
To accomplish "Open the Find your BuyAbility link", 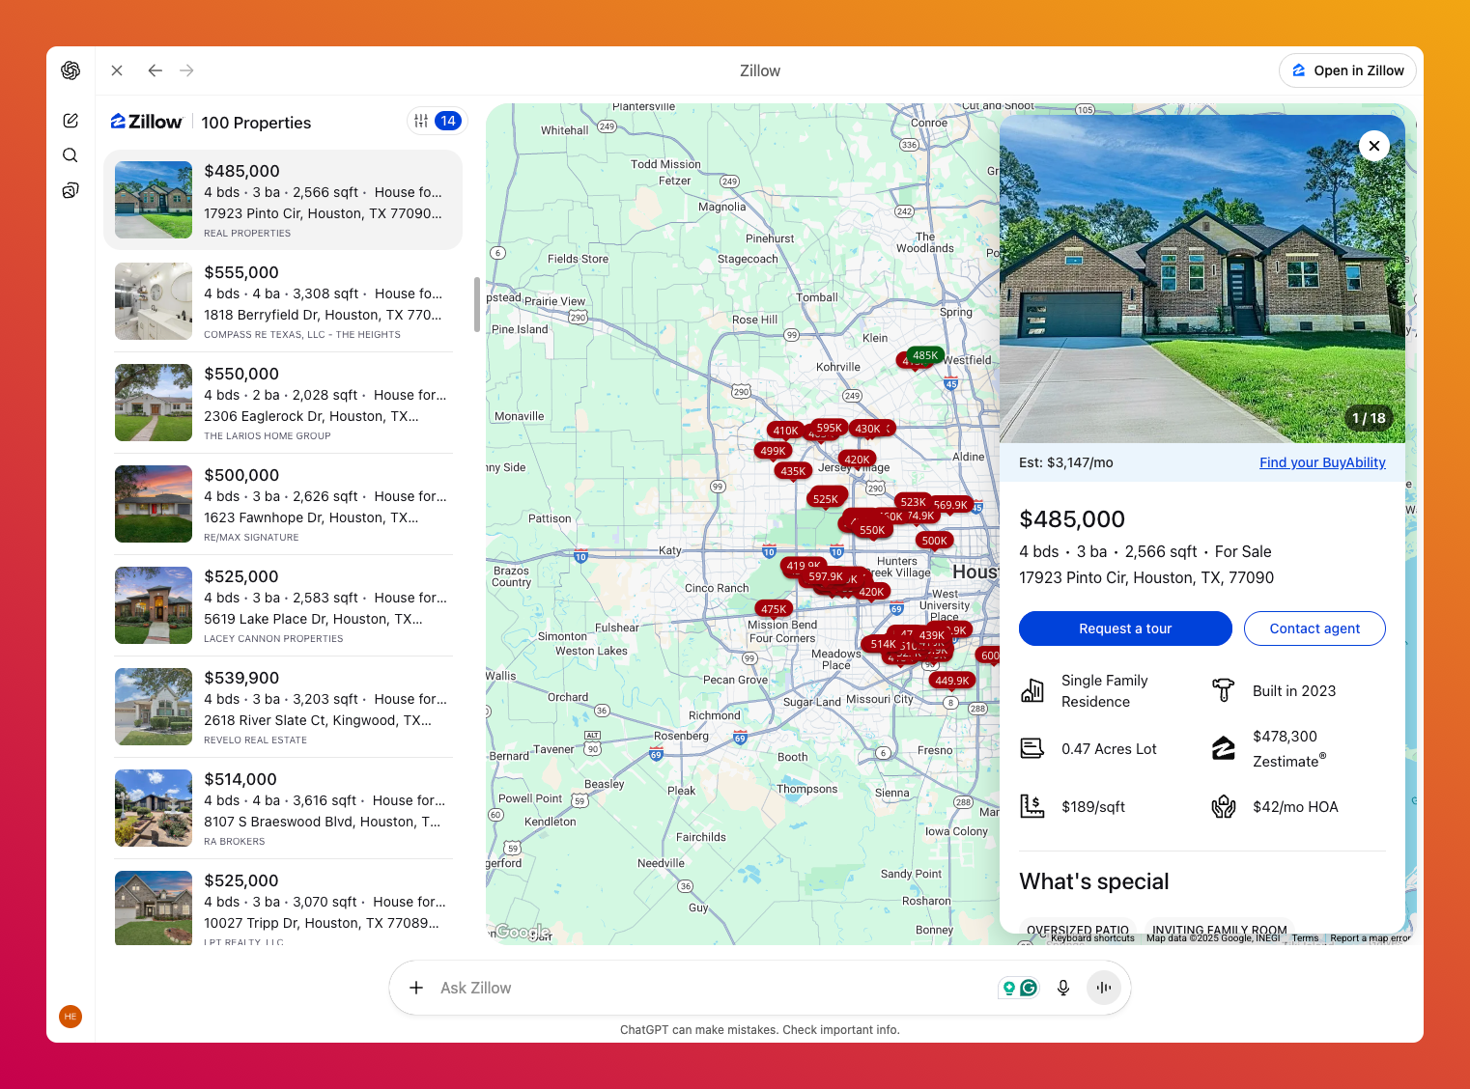I will pyautogui.click(x=1321, y=462).
